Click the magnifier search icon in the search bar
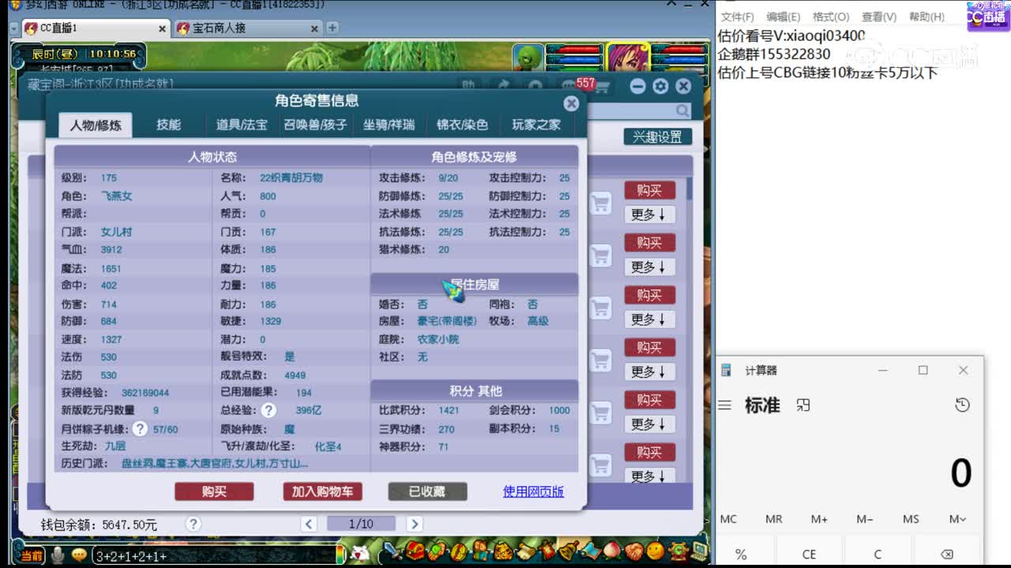Screen dimensions: 1011x568 [681, 110]
